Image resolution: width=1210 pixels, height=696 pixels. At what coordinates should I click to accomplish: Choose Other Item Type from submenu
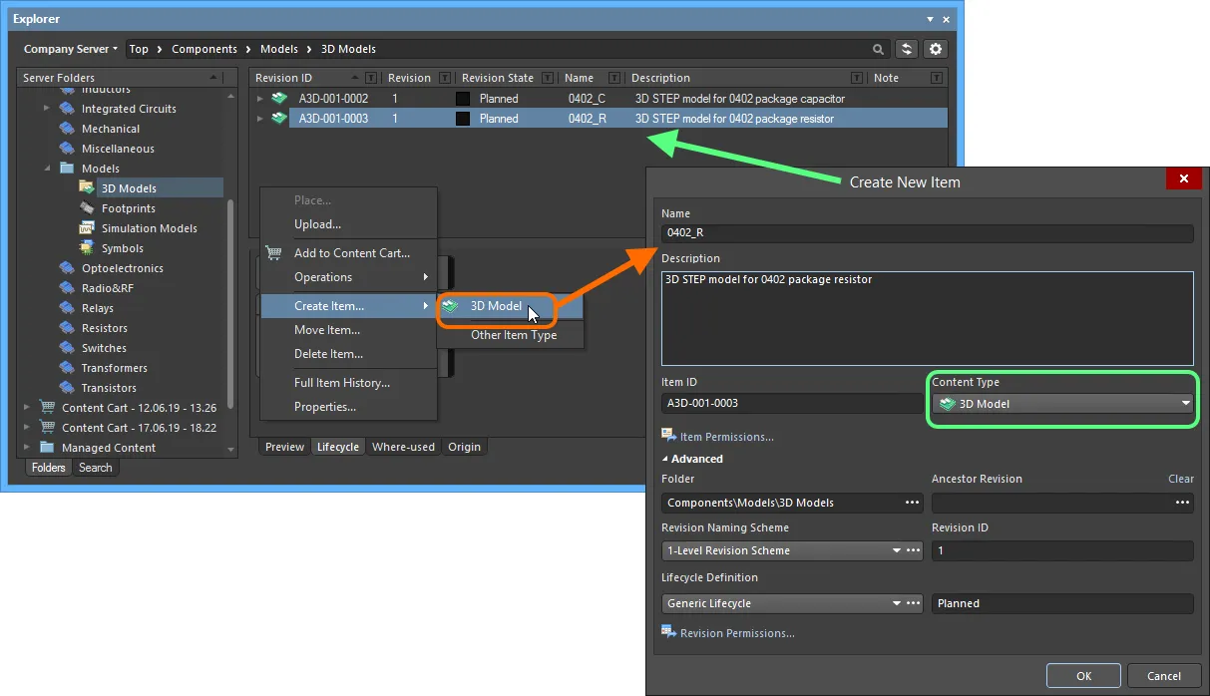point(510,335)
